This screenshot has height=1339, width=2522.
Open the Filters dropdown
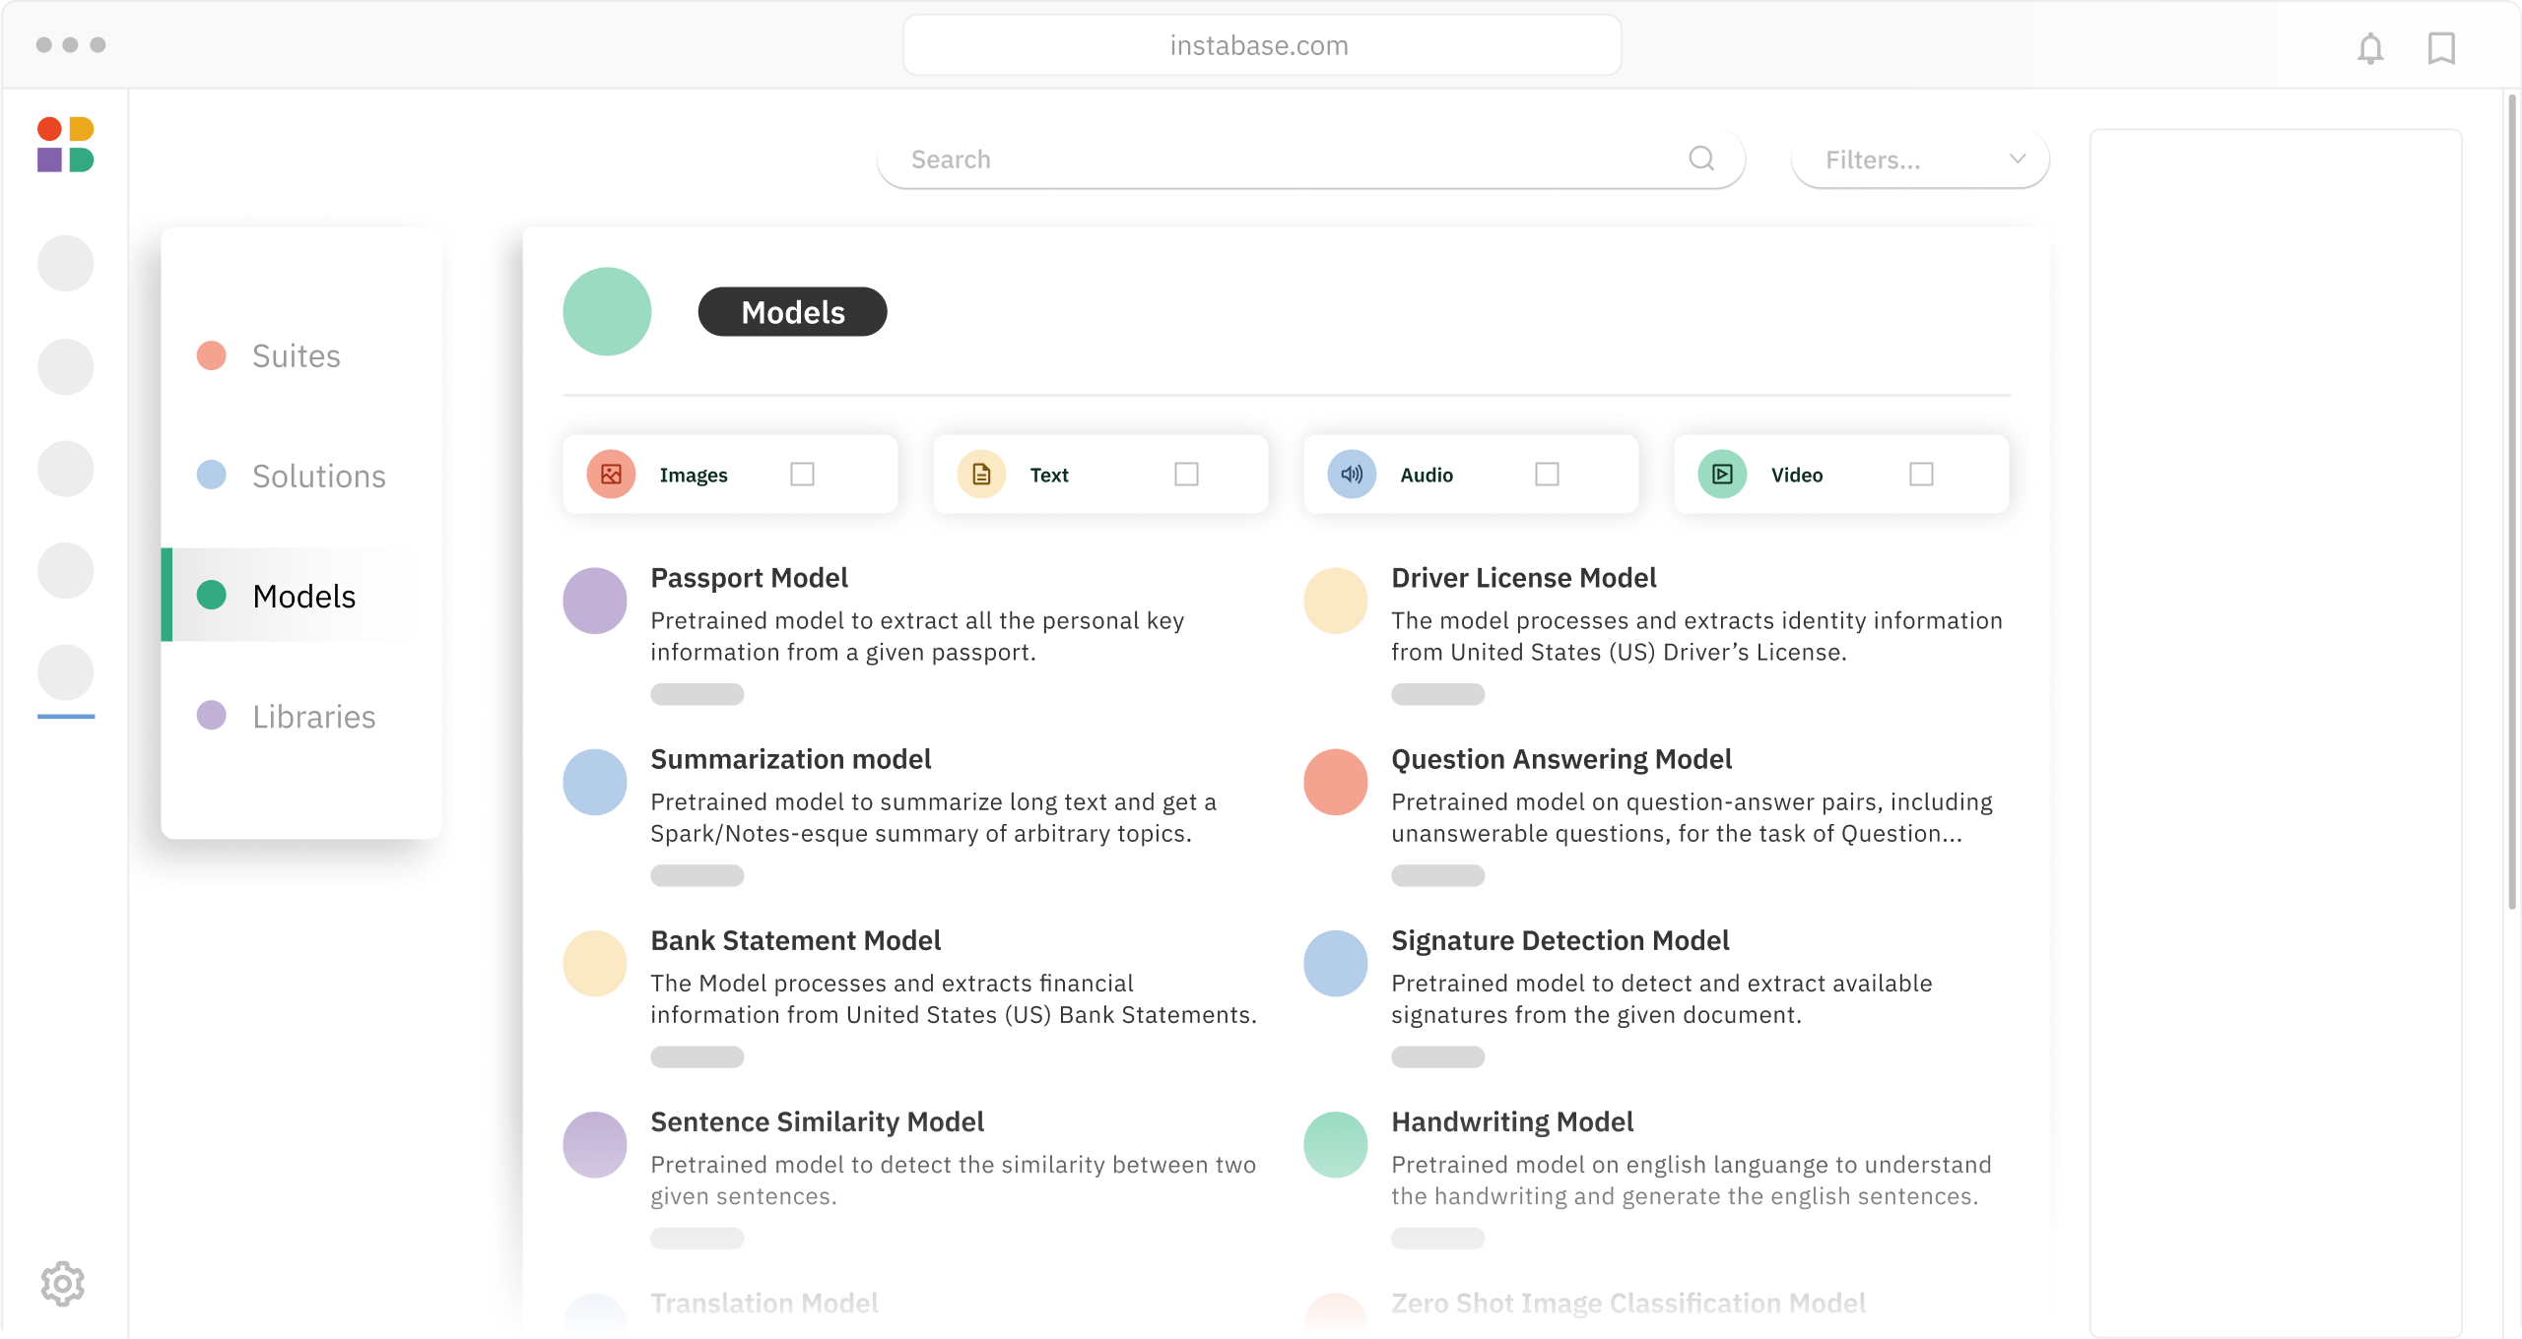1920,159
